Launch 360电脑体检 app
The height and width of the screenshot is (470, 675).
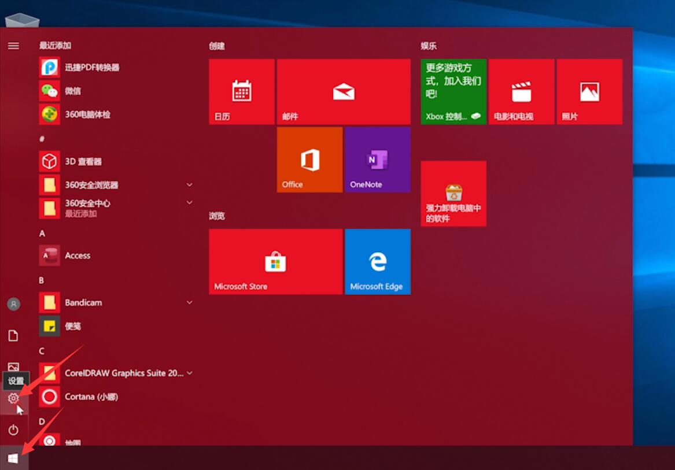click(x=116, y=114)
